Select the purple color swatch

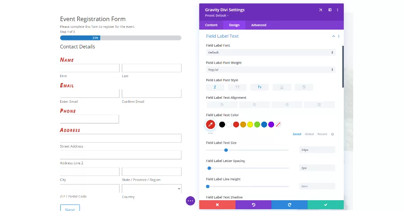(x=271, y=124)
